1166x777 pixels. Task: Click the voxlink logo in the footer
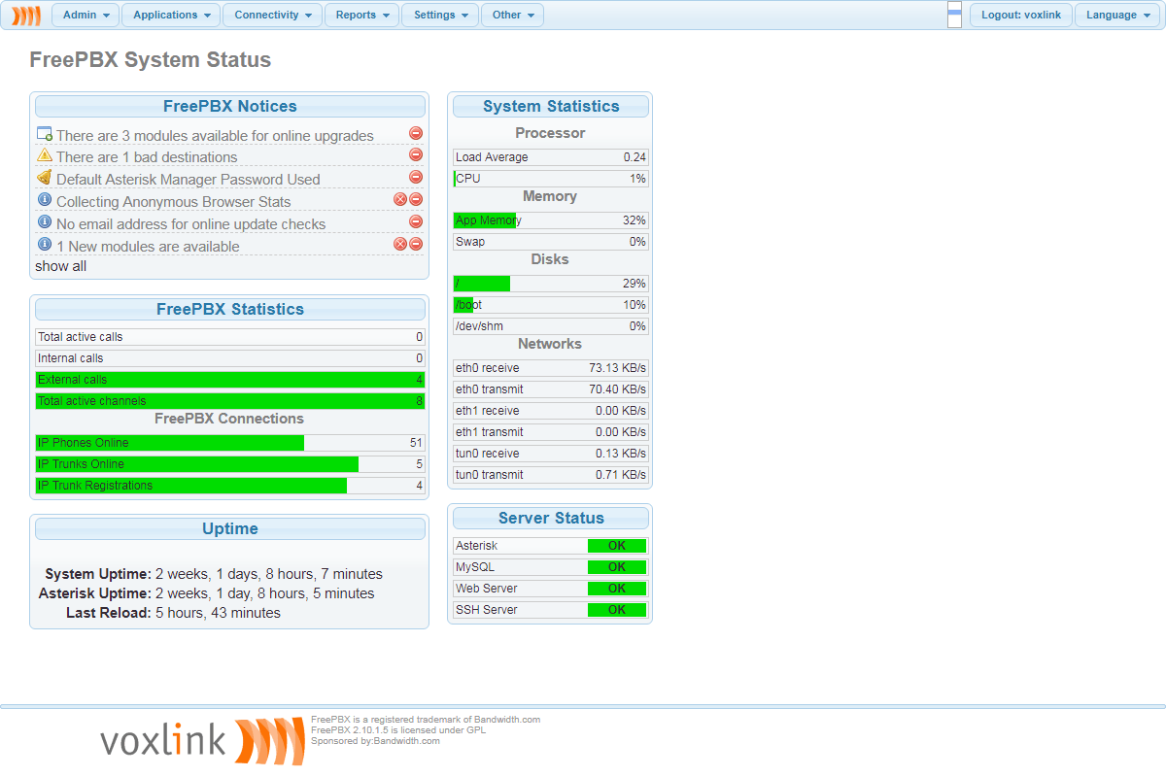(202, 740)
